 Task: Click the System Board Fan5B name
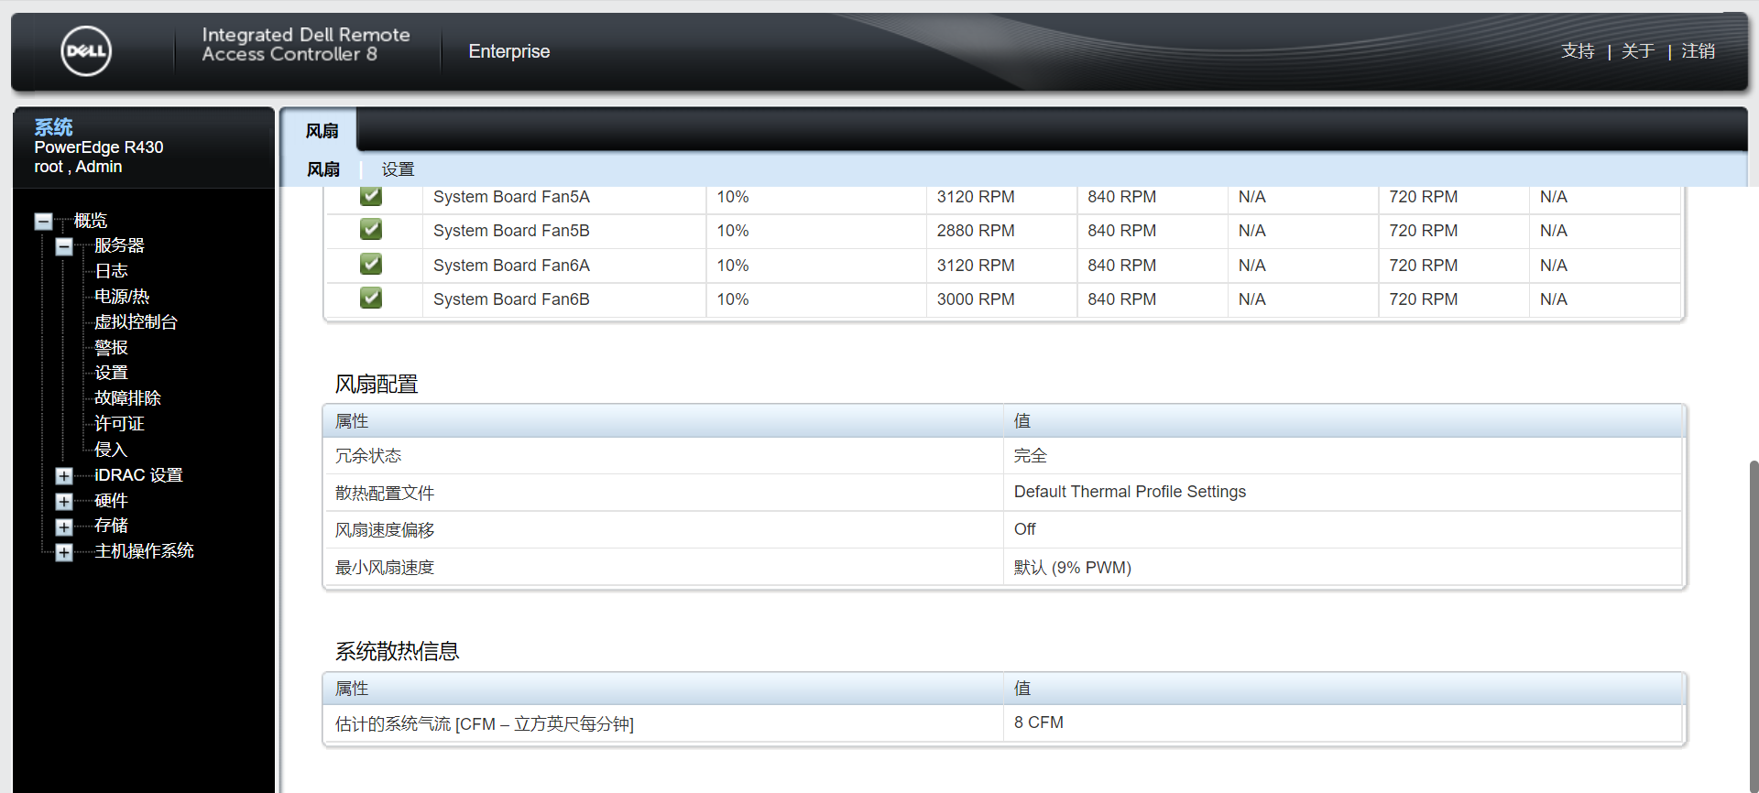[x=511, y=231]
